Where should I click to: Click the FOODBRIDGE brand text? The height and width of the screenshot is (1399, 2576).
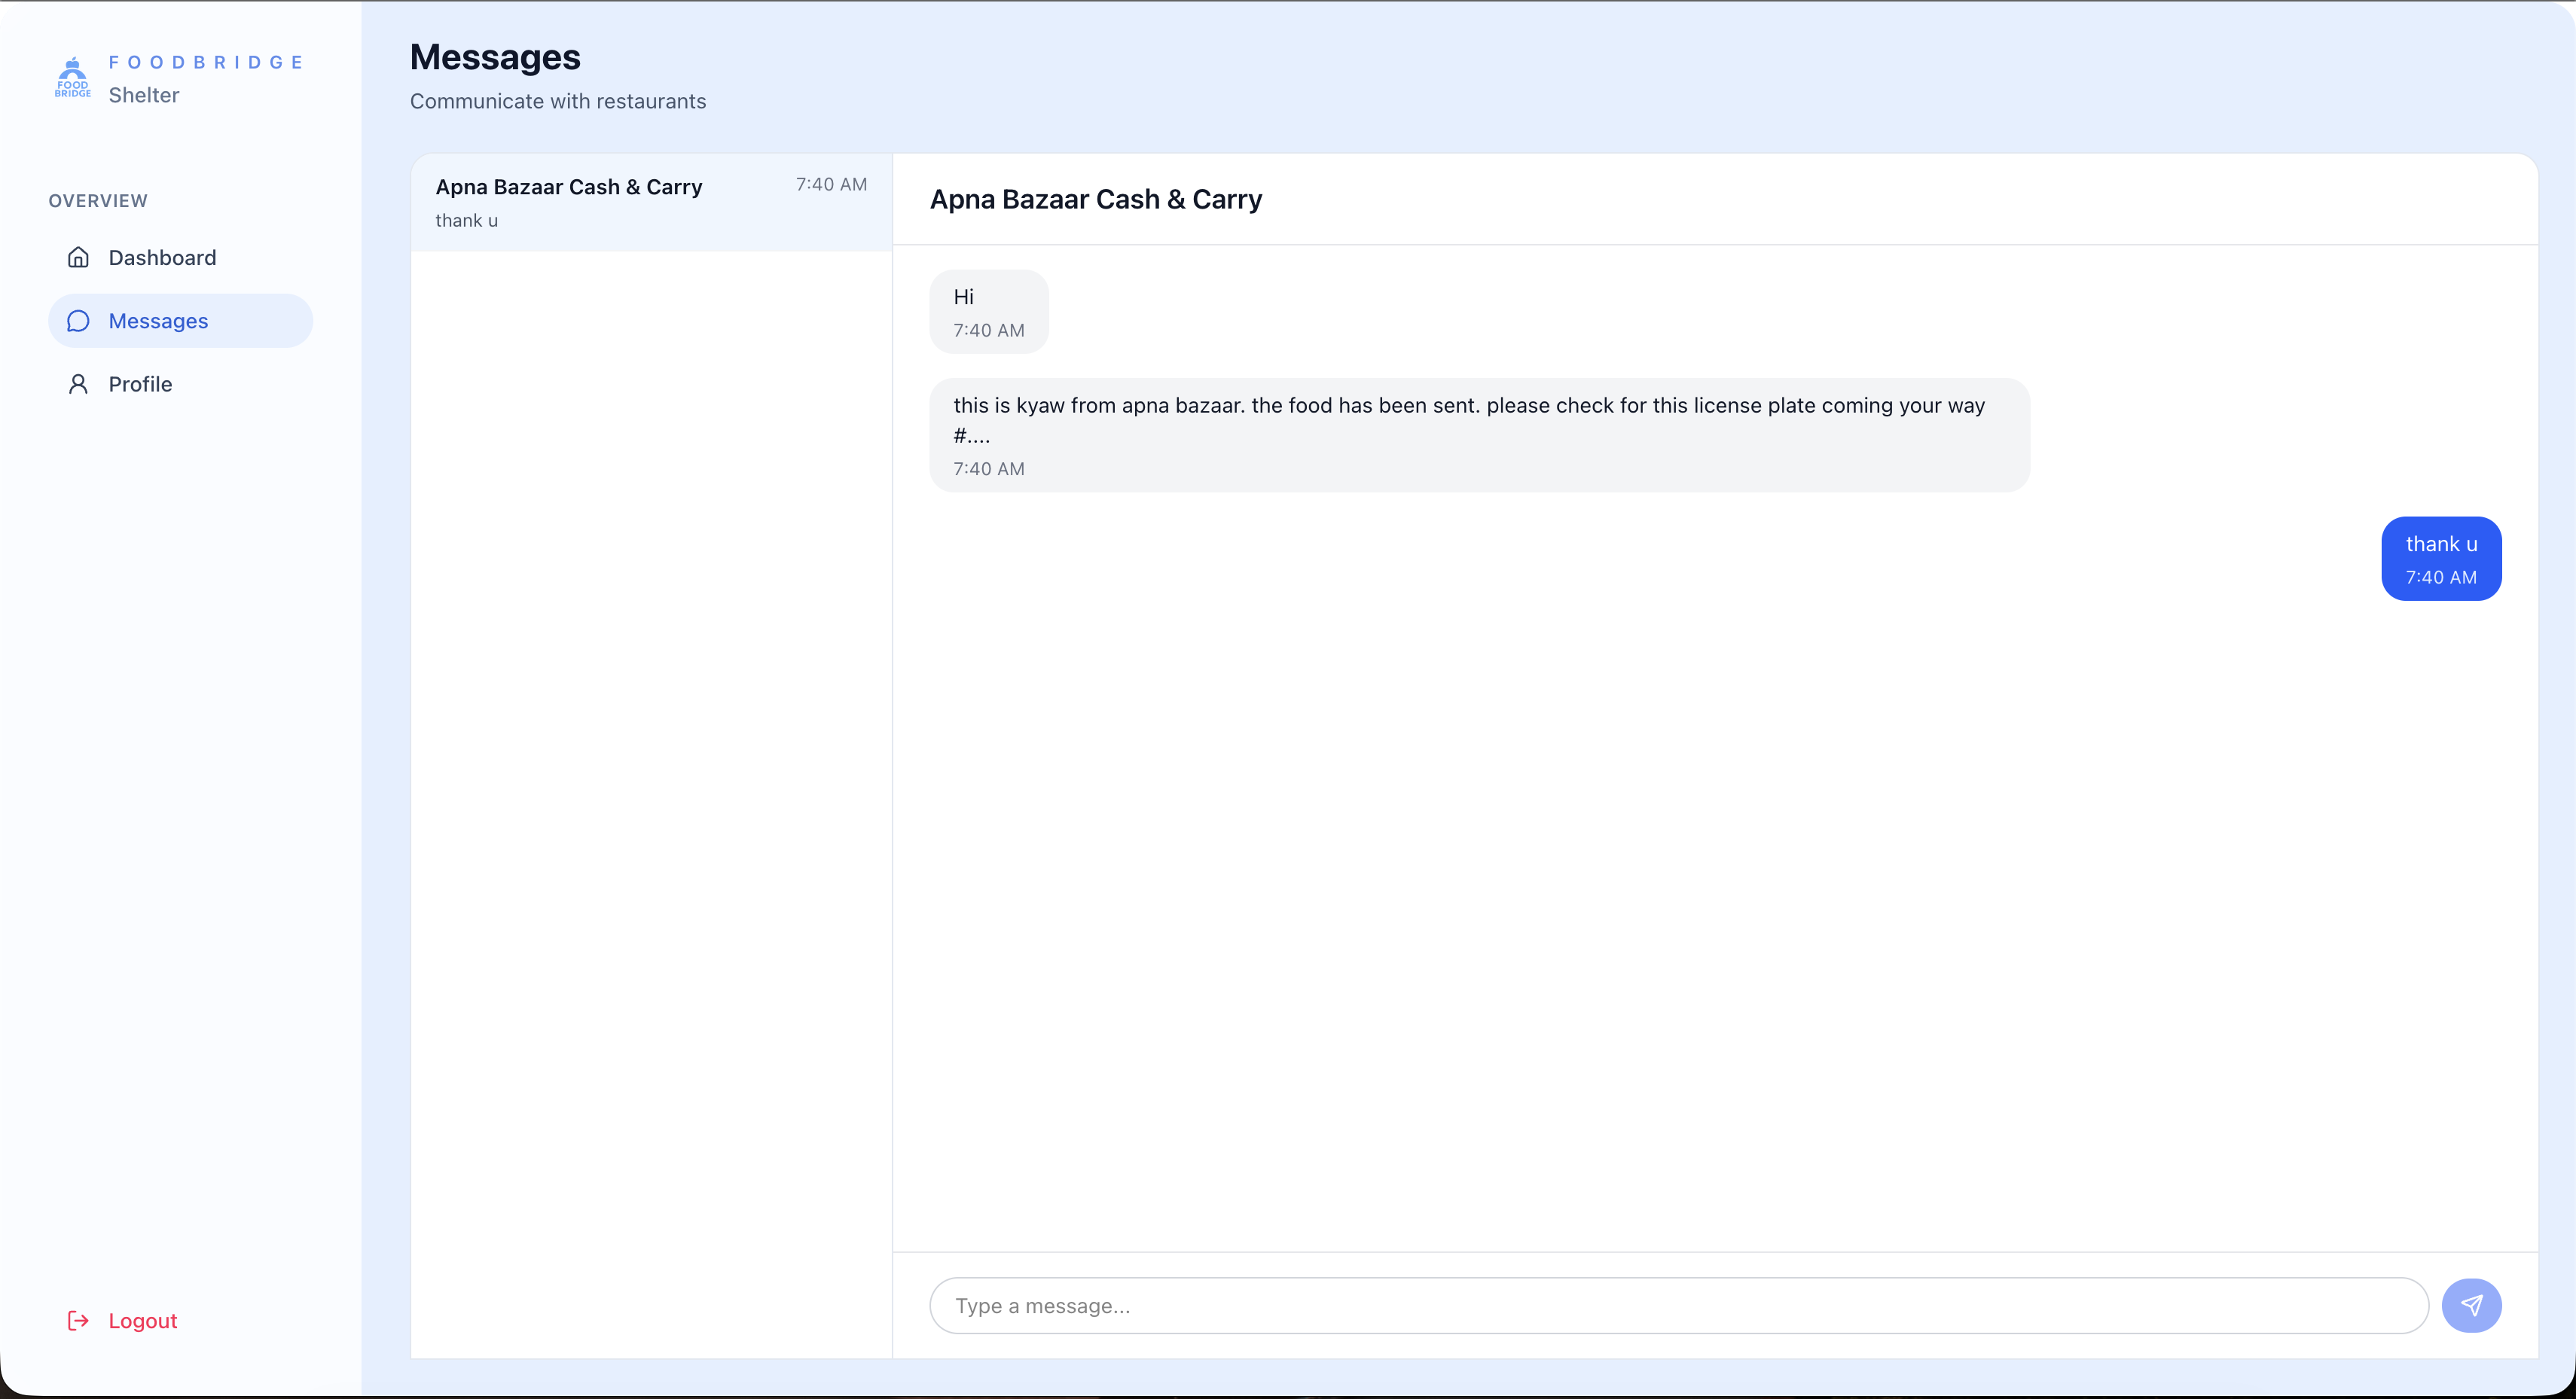206,62
